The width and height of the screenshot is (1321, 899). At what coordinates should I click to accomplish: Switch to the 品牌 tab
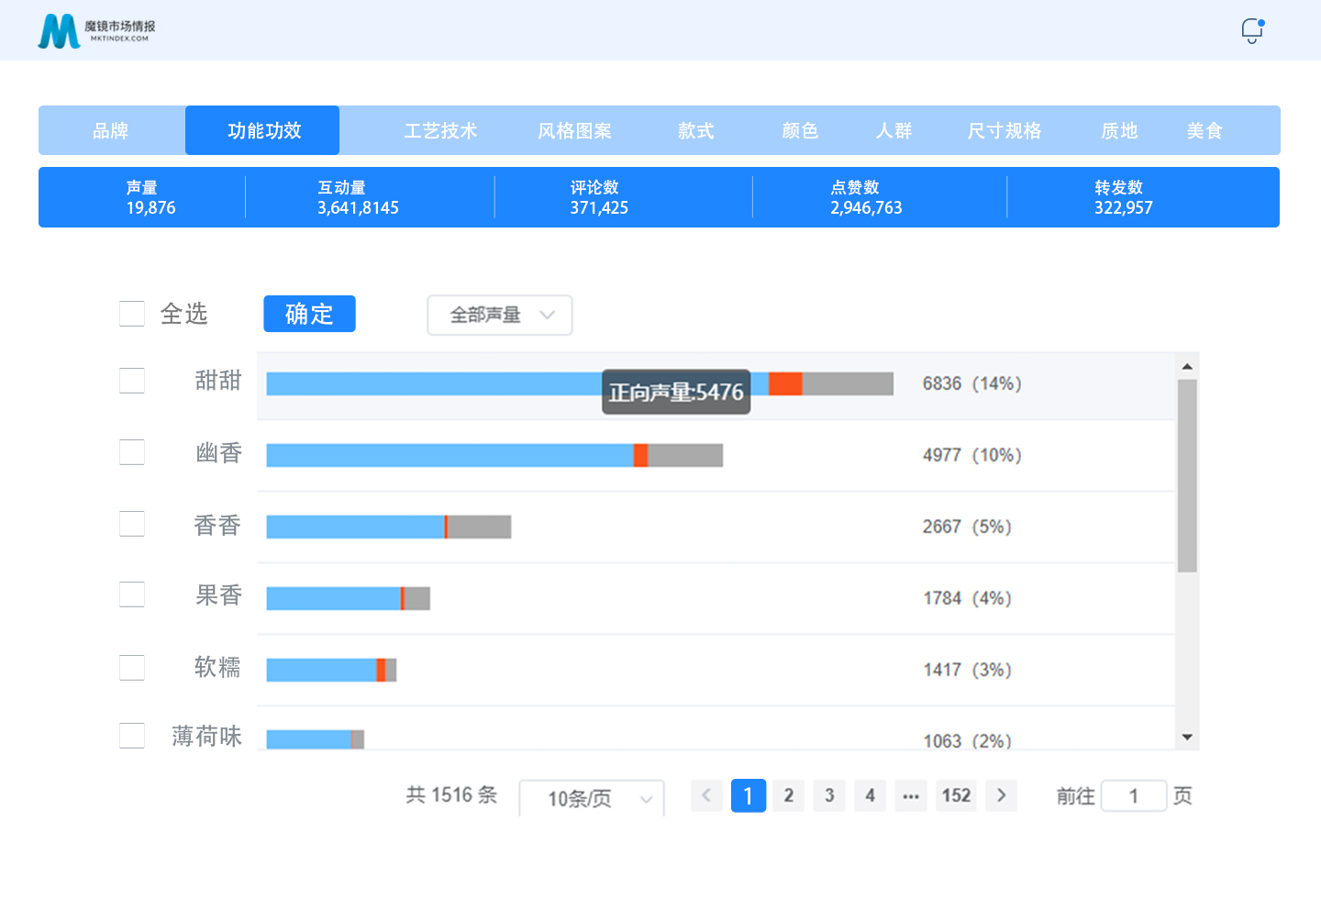111,130
